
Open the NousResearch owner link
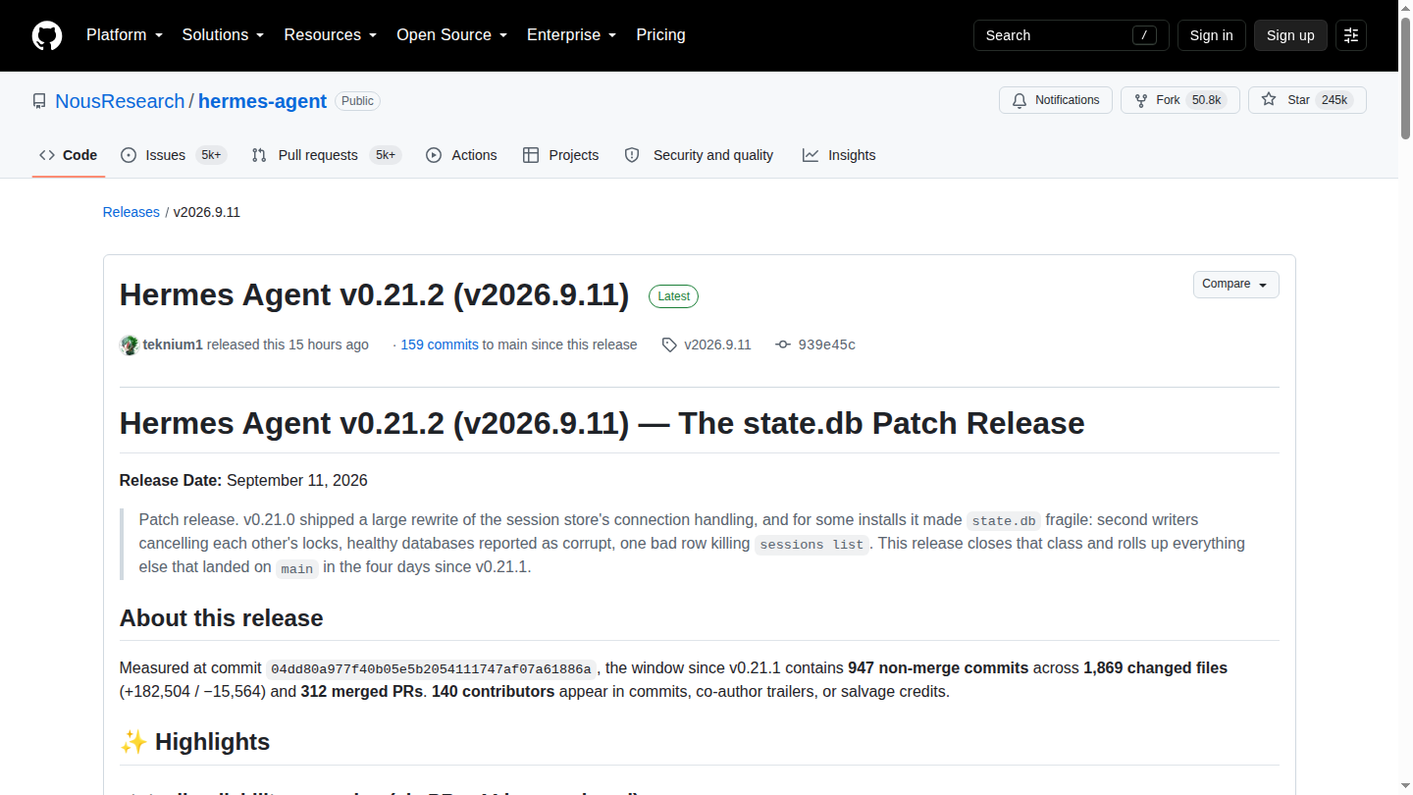[x=120, y=101]
